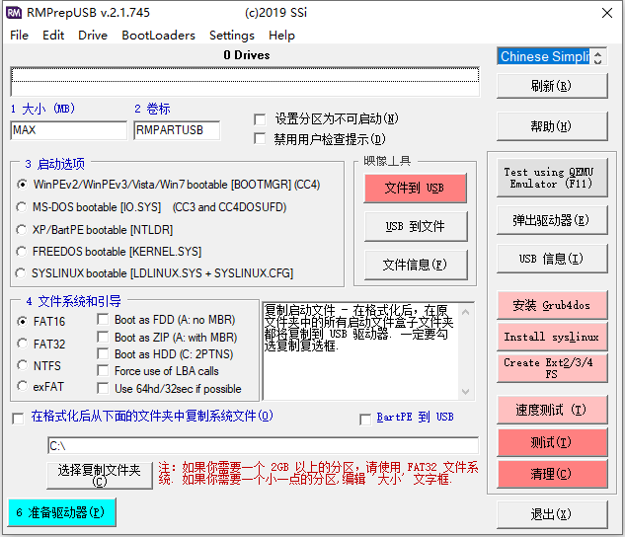
Task: Select the FAT16 file system
Action: click(23, 322)
